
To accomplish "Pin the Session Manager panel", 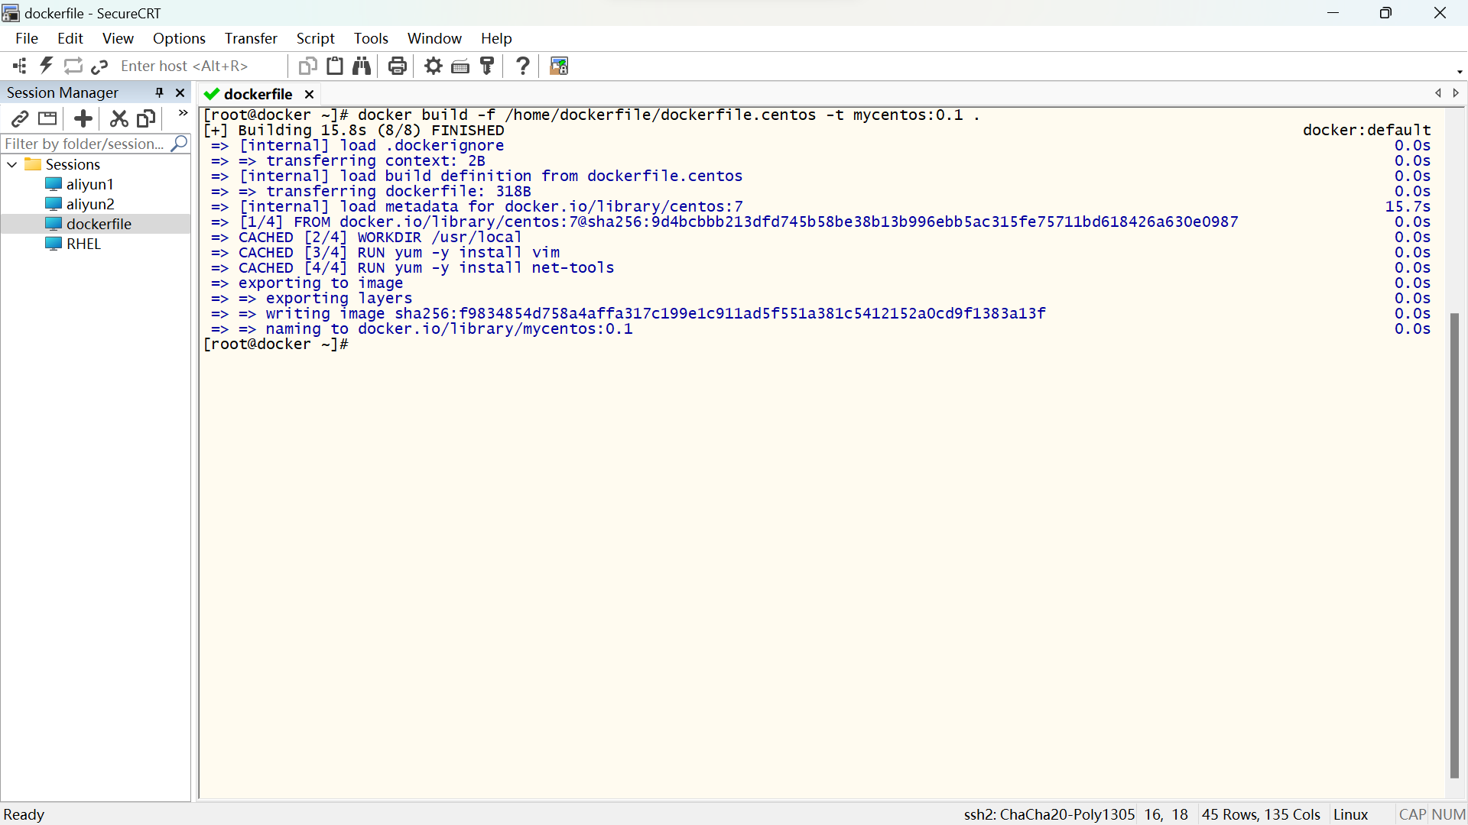I will pyautogui.click(x=159, y=92).
